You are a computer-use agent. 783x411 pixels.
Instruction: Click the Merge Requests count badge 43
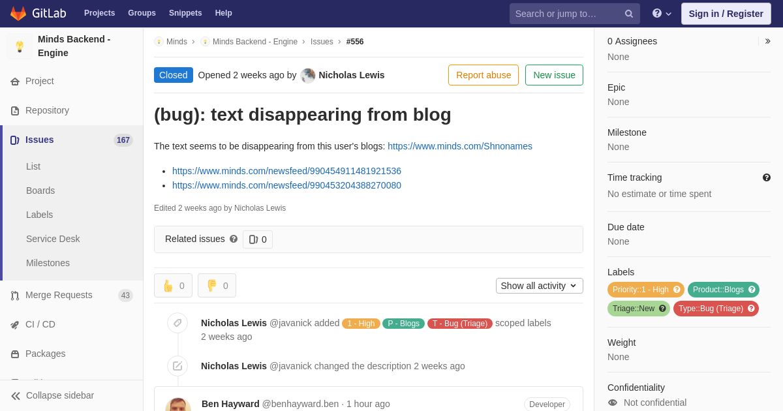point(125,296)
